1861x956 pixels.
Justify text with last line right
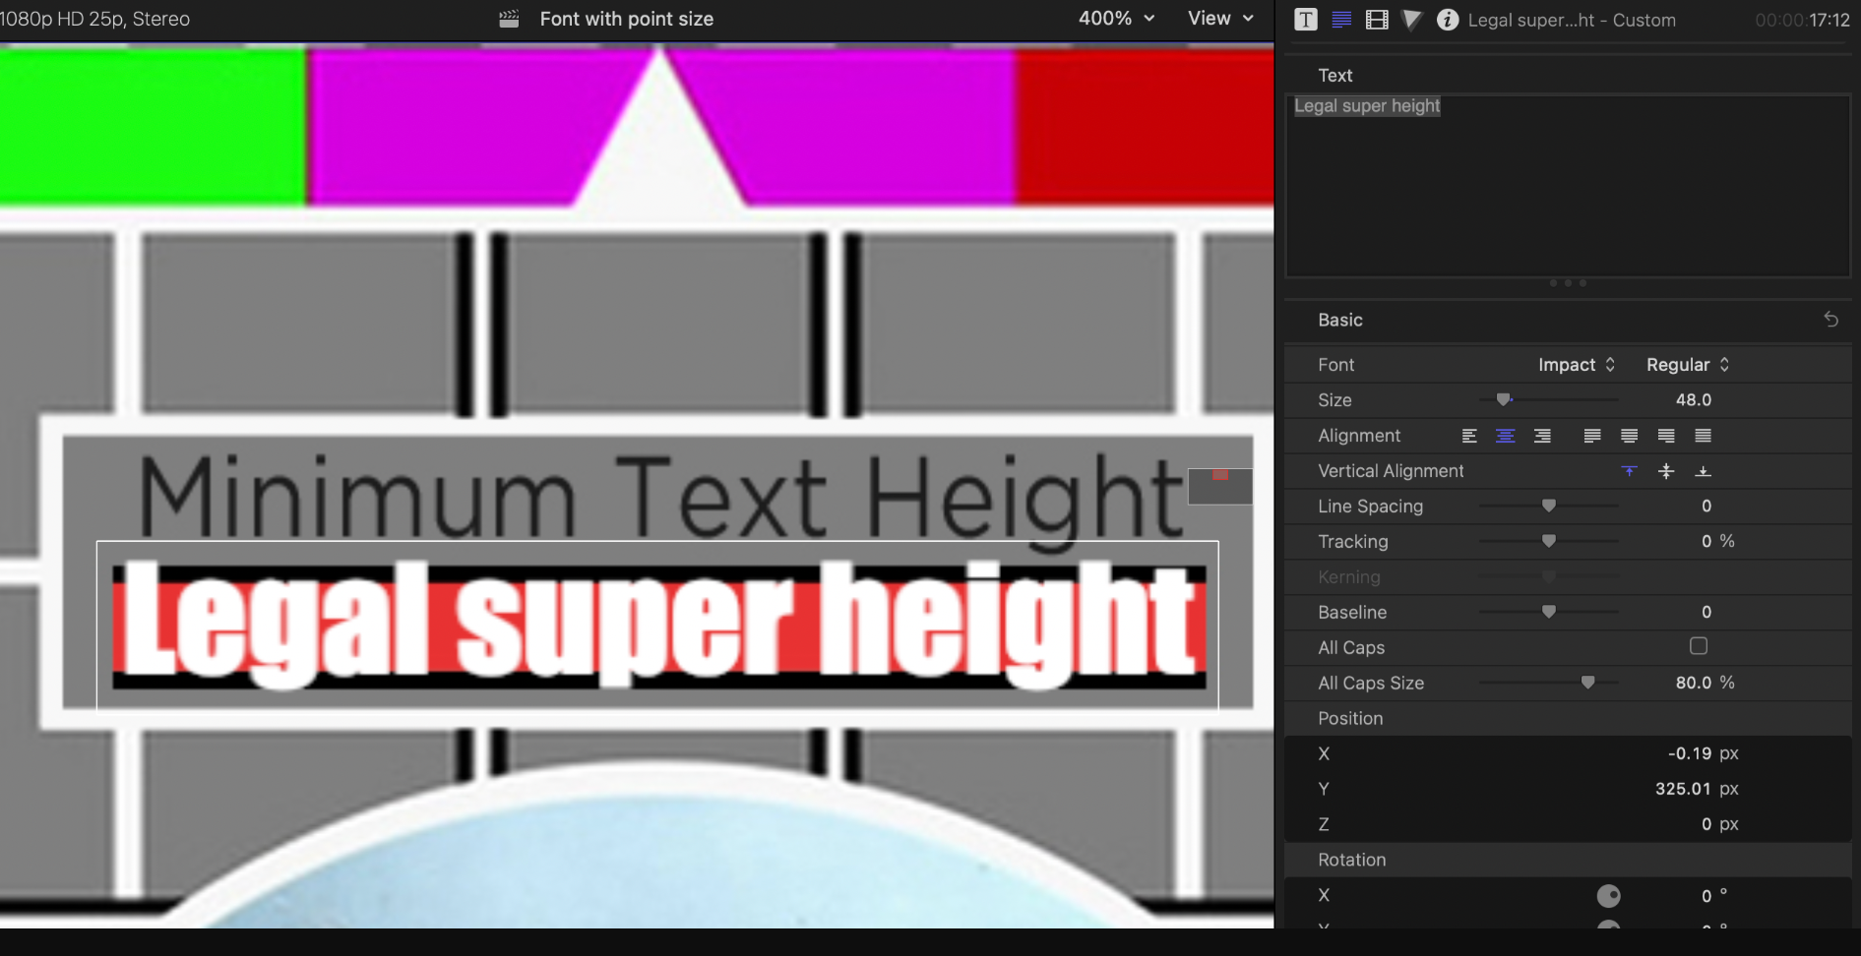pyautogui.click(x=1666, y=436)
